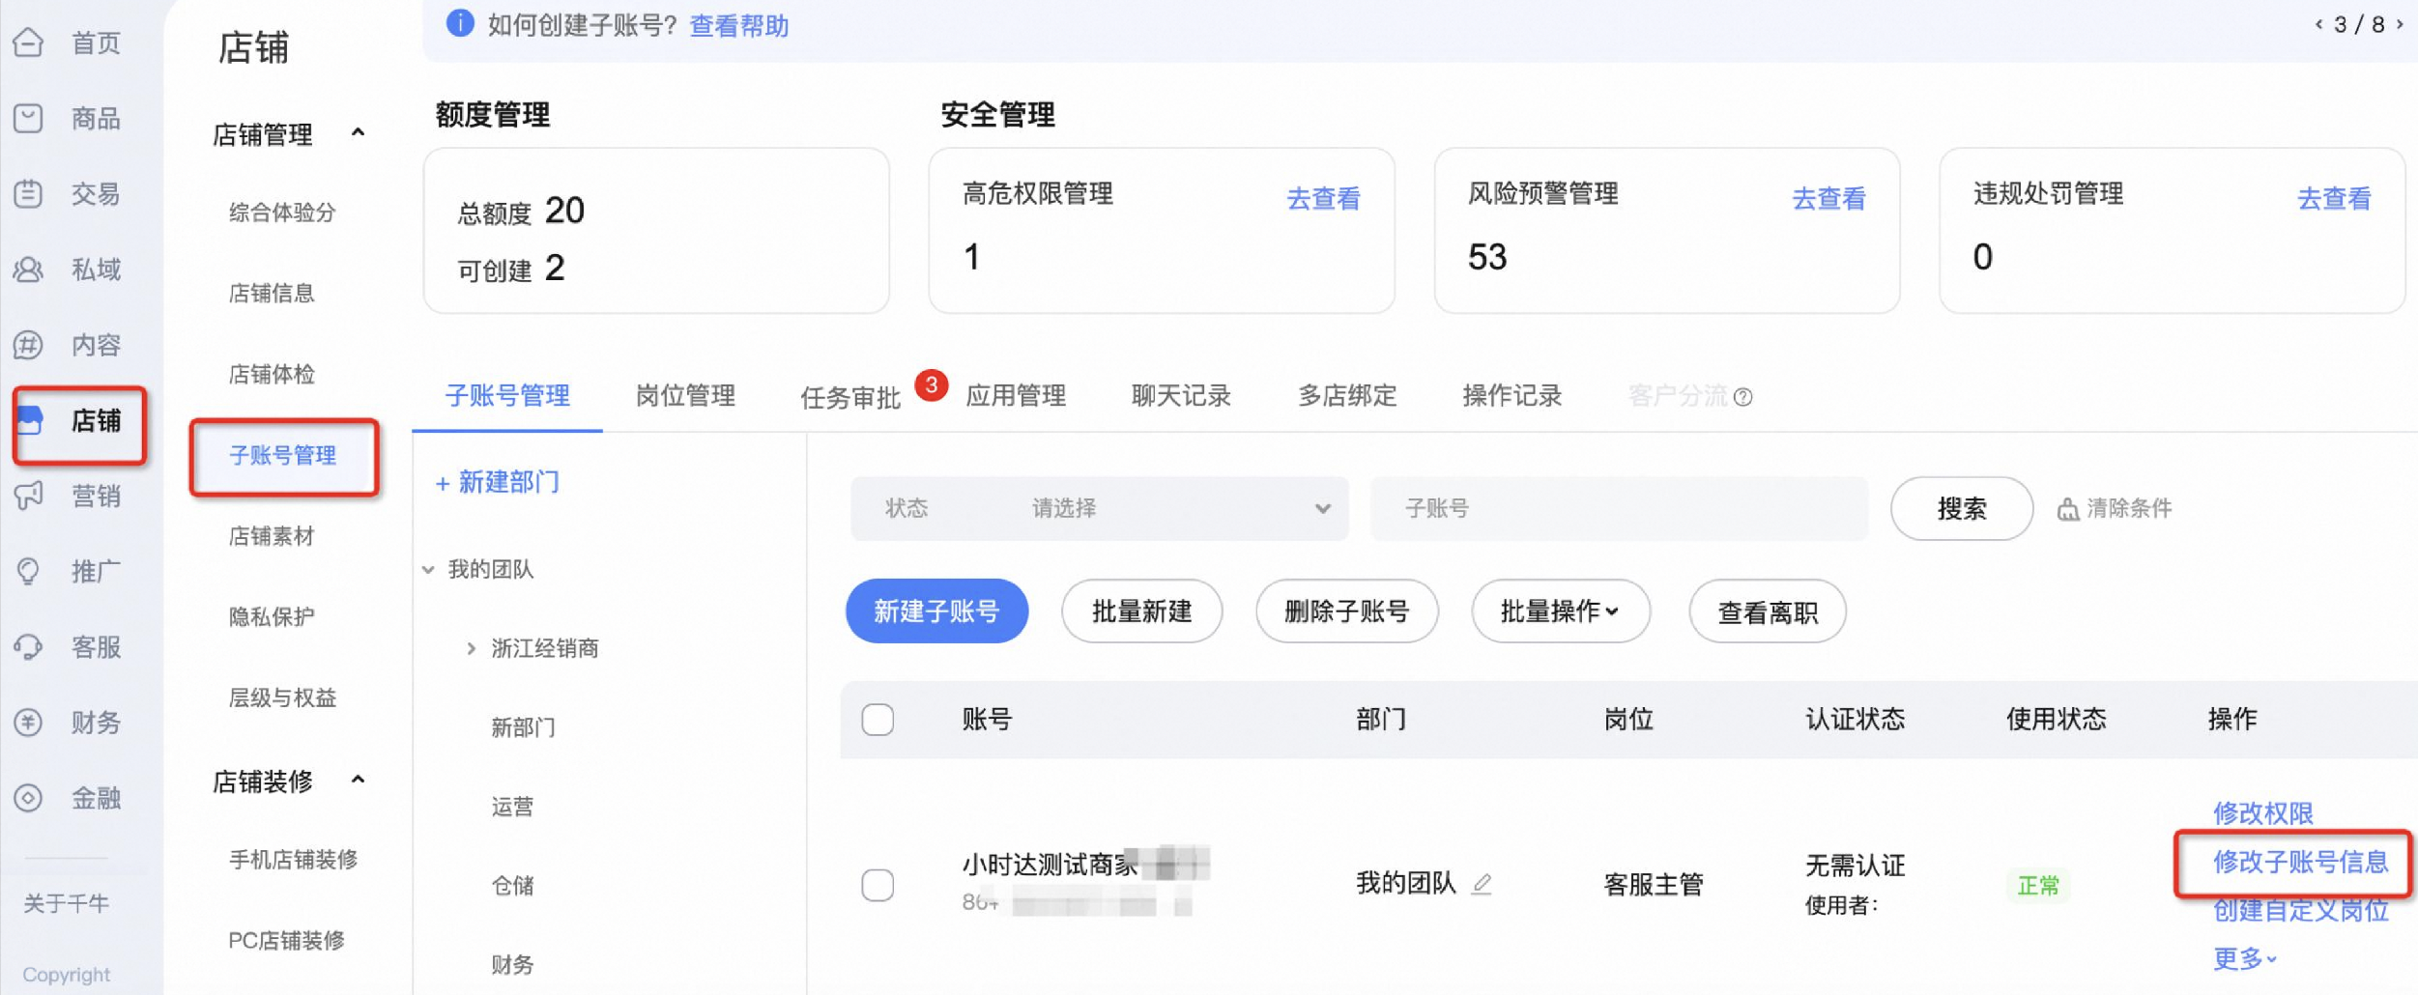Open the 任务审批 tab

[x=850, y=398]
